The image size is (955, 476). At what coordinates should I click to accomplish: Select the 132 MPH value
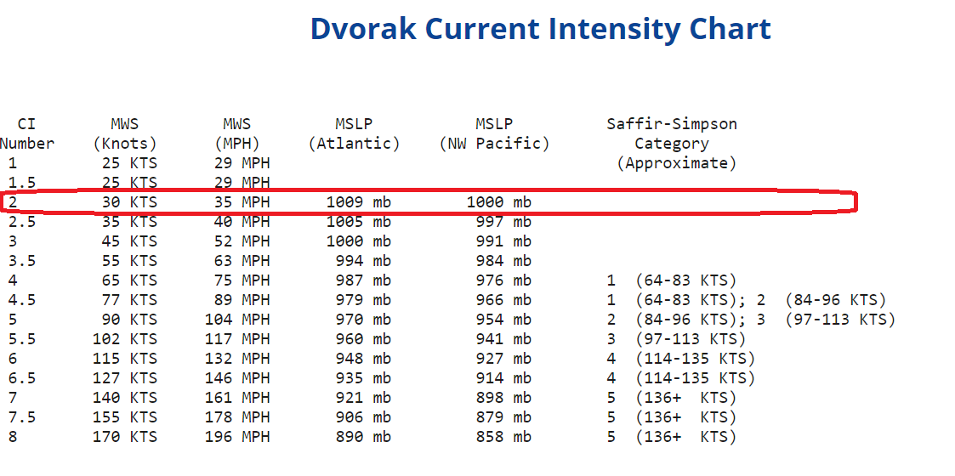(237, 359)
